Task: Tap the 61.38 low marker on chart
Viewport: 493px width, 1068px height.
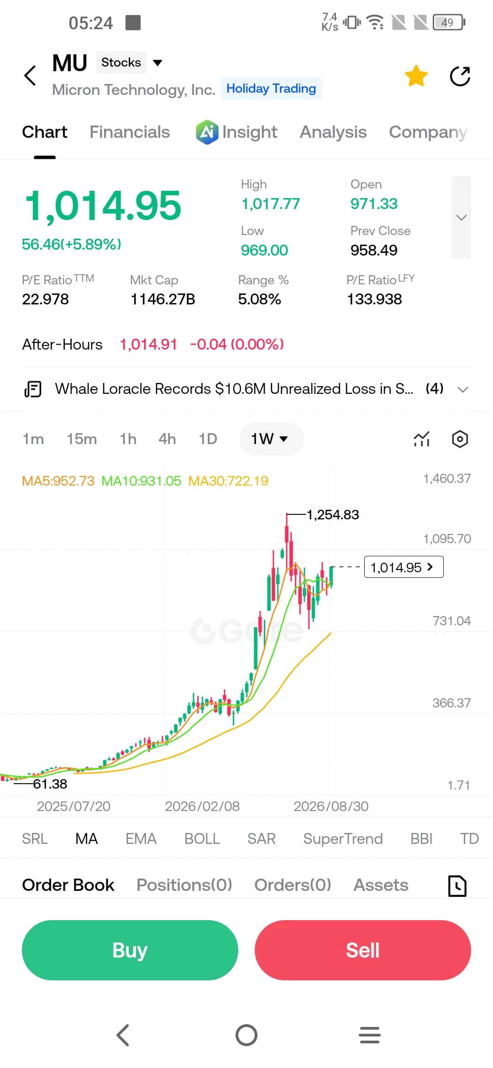Action: click(50, 784)
